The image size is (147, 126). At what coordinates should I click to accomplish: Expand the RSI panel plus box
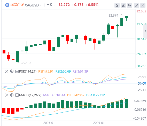pyautogui.click(x=17, y=71)
